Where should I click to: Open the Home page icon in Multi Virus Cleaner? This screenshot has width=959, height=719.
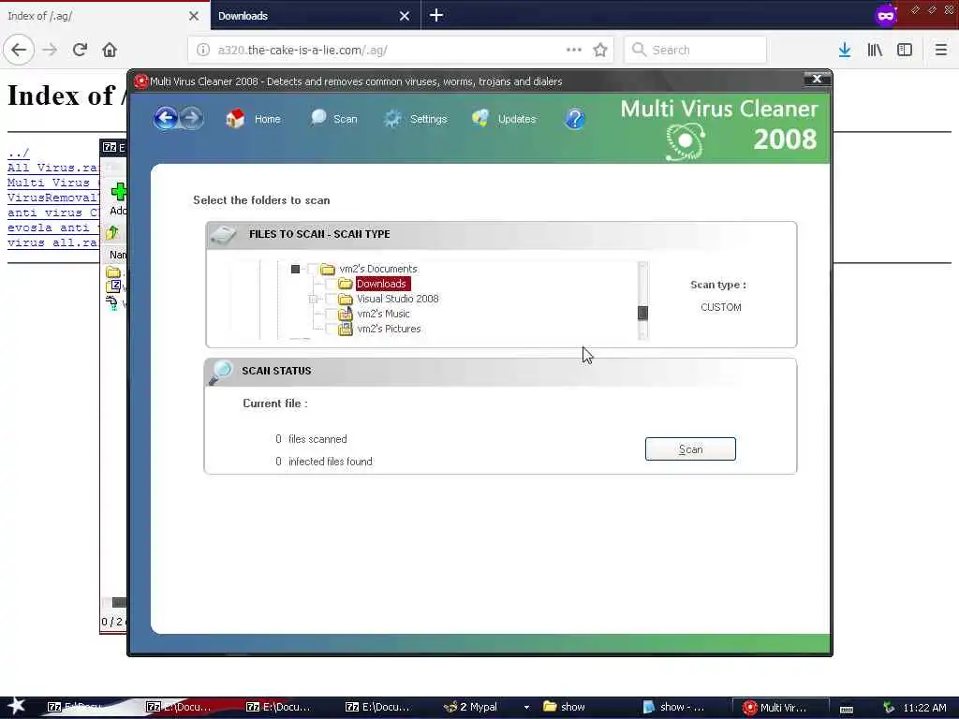(235, 118)
